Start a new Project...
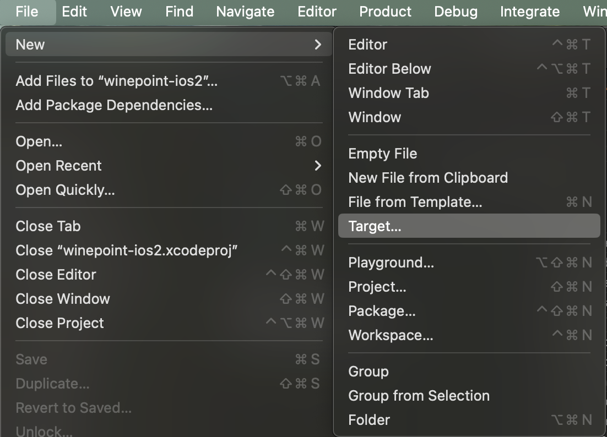 [x=377, y=287]
